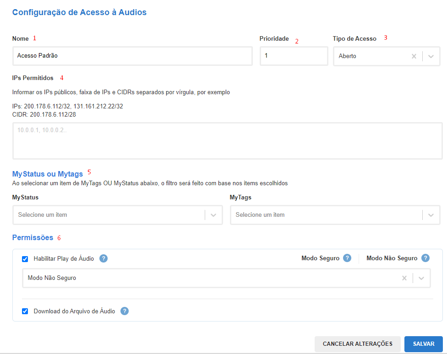The width and height of the screenshot is (447, 354).
Task: Open the MyTags dropdown
Action: pyautogui.click(x=335, y=215)
